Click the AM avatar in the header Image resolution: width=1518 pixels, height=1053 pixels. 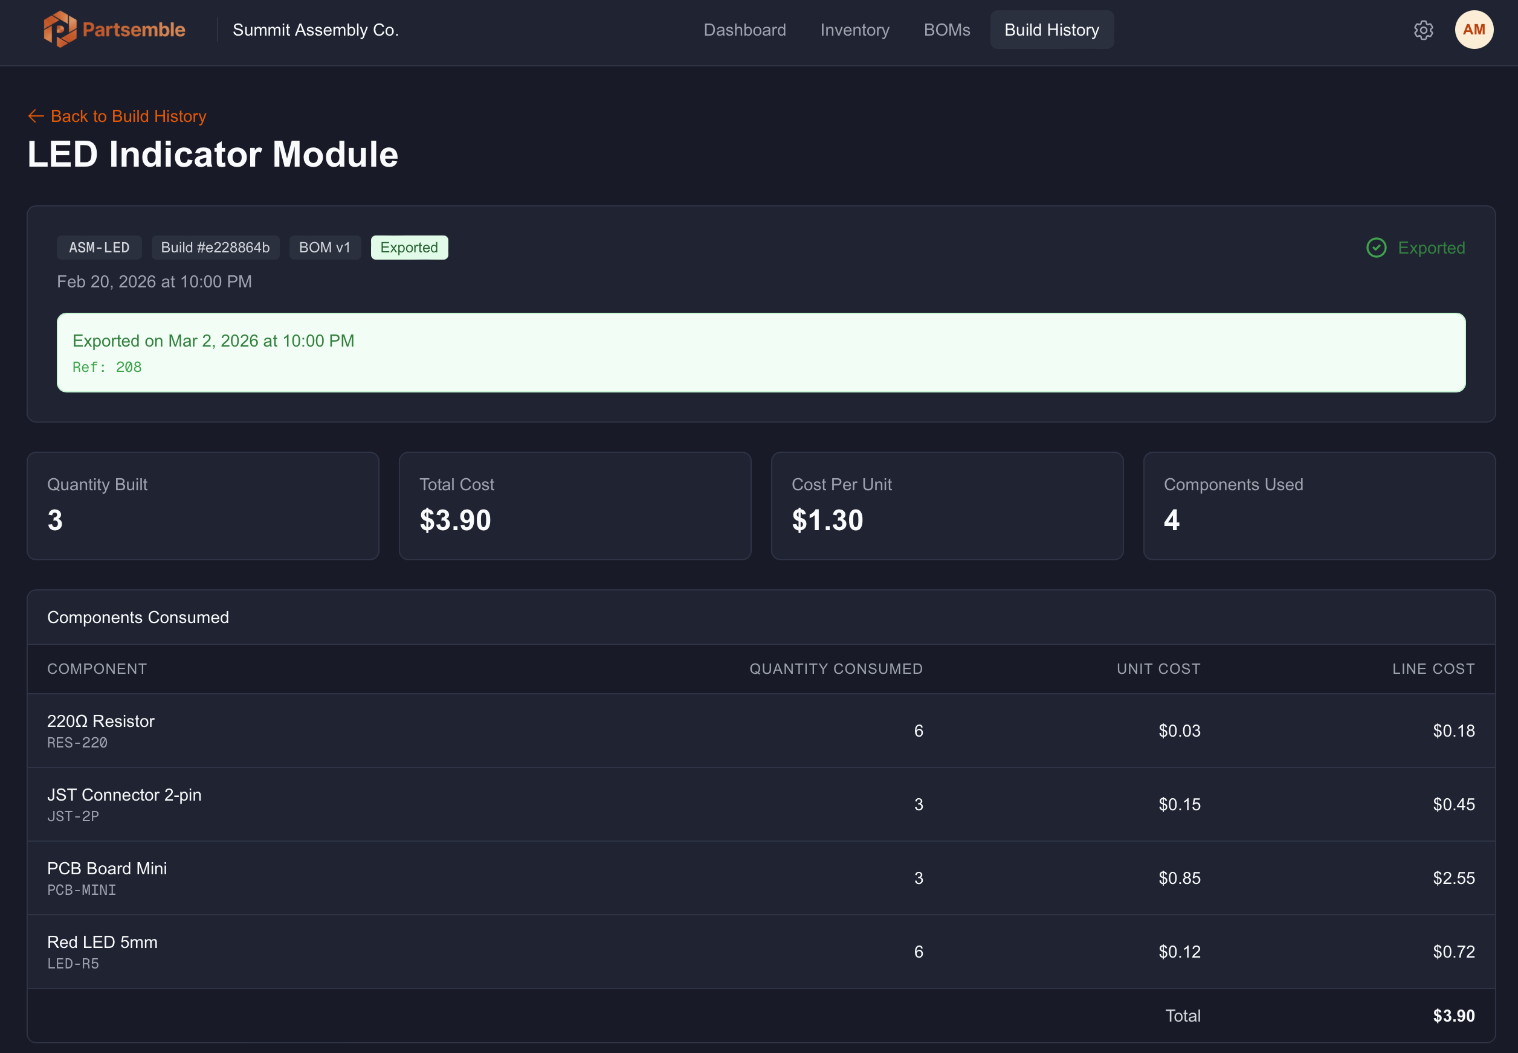tap(1474, 29)
